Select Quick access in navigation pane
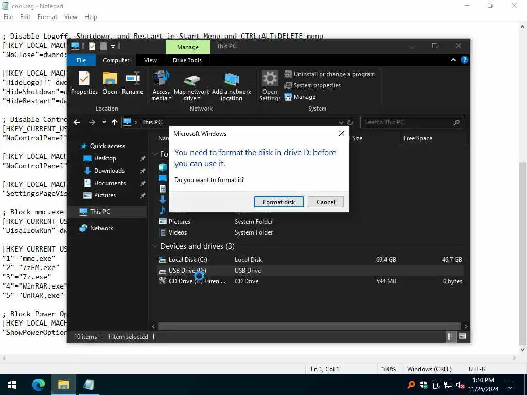Image resolution: width=527 pixels, height=395 pixels. point(107,146)
